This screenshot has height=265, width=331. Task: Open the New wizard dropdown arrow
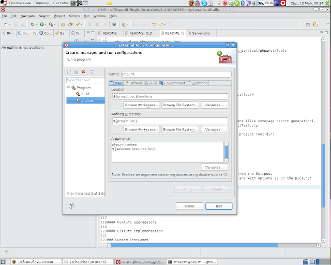coord(10,25)
